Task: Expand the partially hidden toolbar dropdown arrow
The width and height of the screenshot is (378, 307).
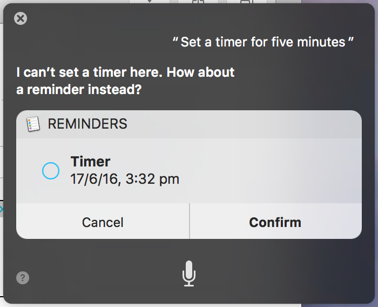Action: click(x=150, y=1)
